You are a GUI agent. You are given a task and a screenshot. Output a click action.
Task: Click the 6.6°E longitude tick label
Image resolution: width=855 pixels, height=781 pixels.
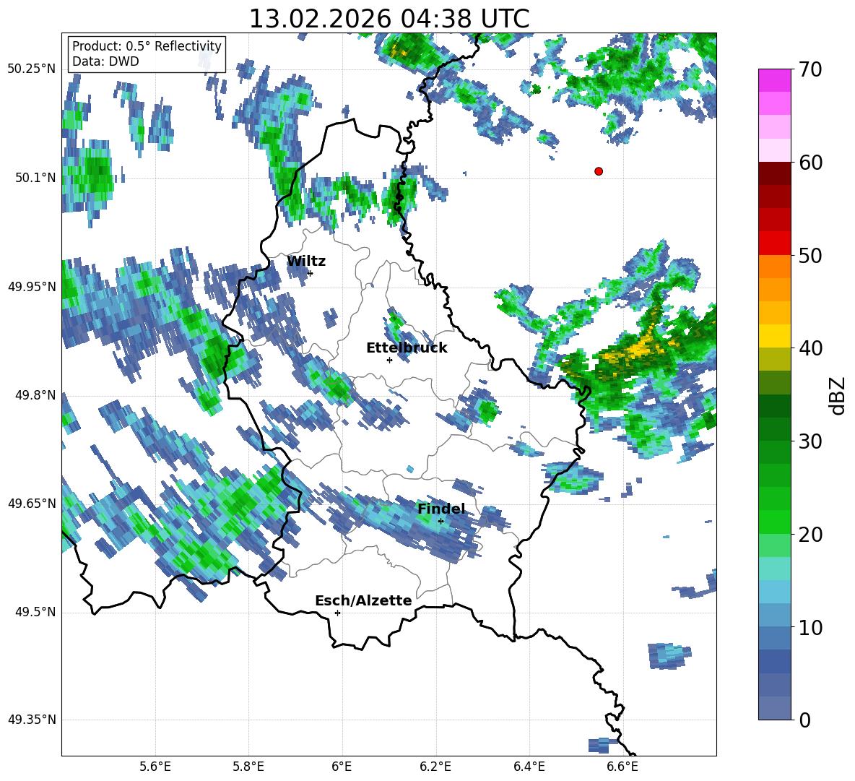(622, 767)
